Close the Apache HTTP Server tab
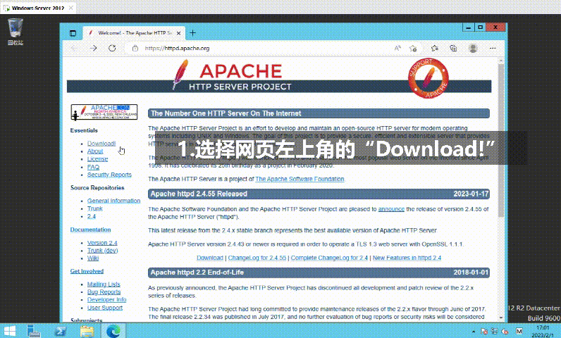Screen dimensions: 561x338 (x=178, y=33)
